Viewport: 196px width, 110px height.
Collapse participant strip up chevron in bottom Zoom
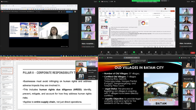(189, 61)
